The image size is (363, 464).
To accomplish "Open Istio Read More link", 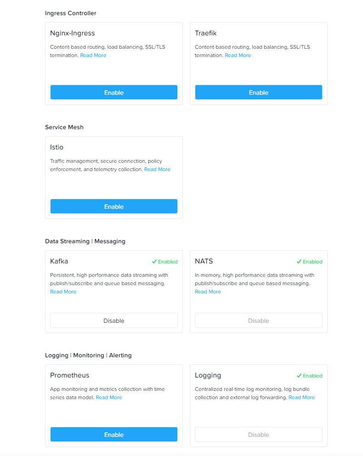I will pyautogui.click(x=157, y=169).
